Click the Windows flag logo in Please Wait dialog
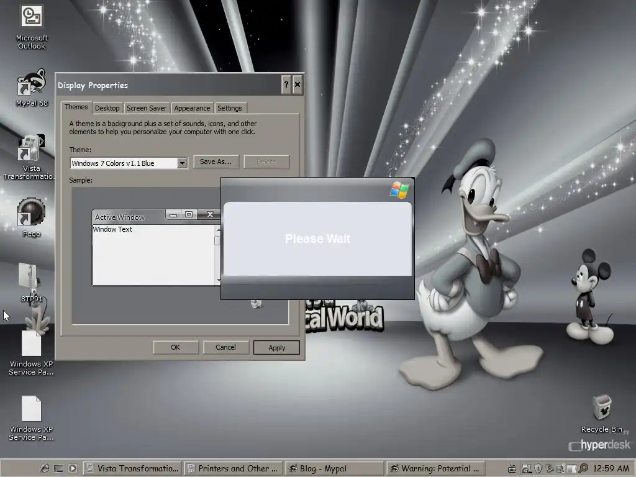The height and width of the screenshot is (477, 636). [x=399, y=190]
